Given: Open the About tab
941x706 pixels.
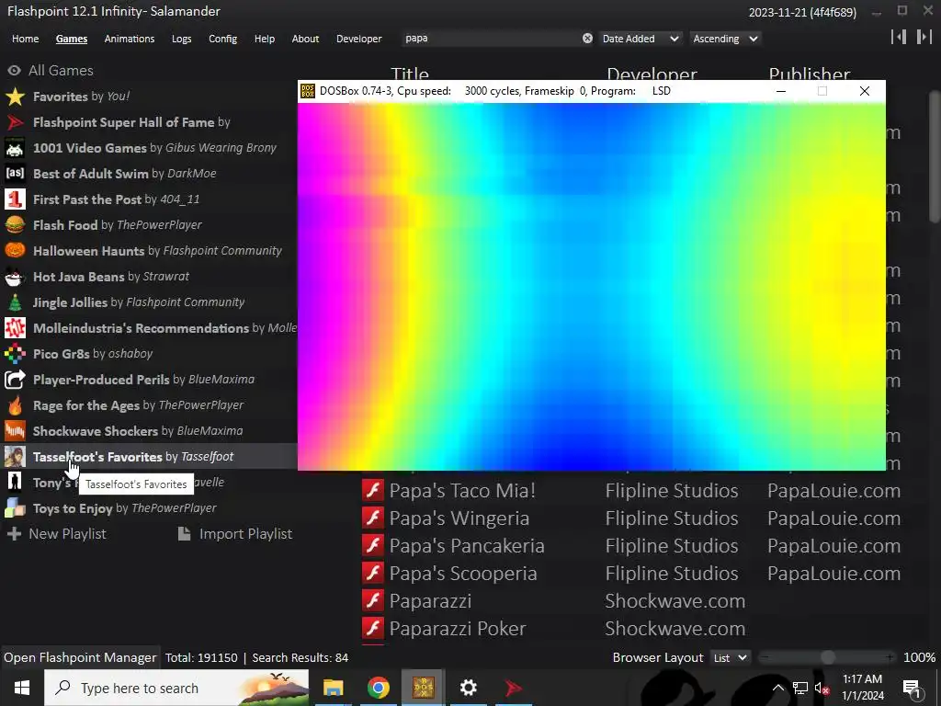Looking at the screenshot, I should (305, 39).
